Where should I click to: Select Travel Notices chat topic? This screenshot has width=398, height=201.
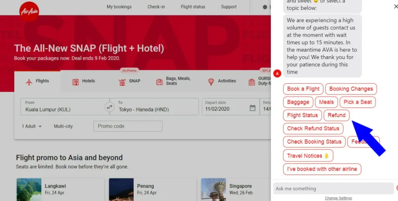point(308,156)
